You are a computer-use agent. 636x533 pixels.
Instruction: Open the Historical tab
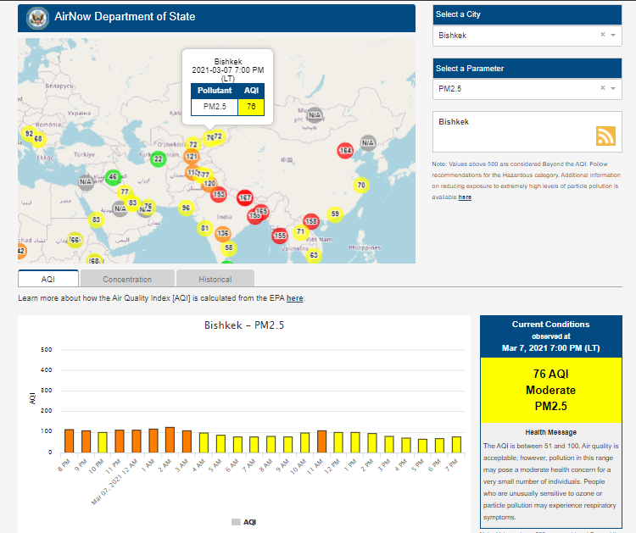point(215,279)
